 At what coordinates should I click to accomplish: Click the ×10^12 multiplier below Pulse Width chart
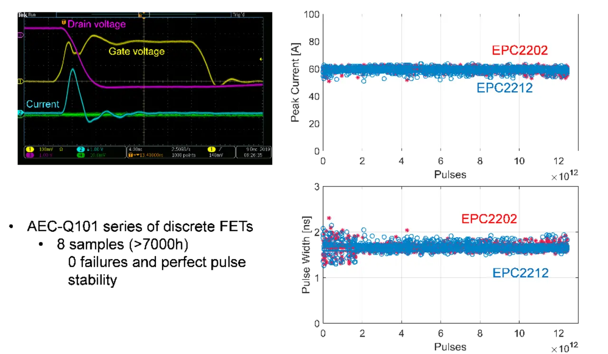[x=564, y=347]
